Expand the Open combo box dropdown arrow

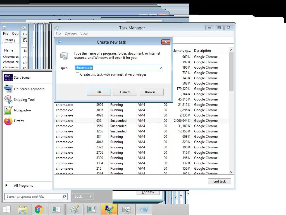[x=161, y=68]
